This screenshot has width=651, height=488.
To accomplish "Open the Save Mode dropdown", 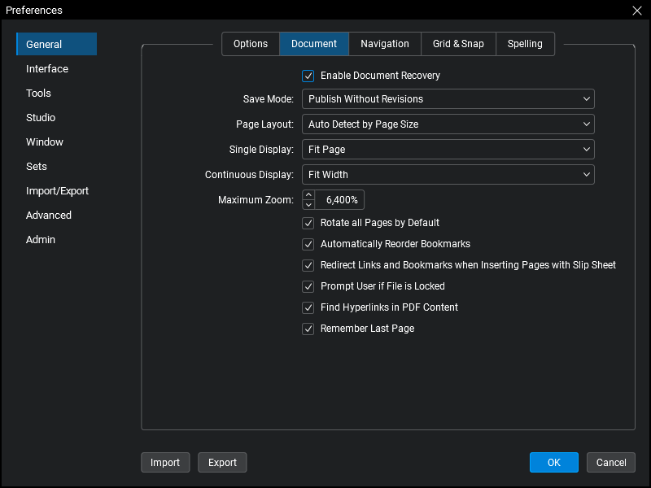I will coord(448,99).
